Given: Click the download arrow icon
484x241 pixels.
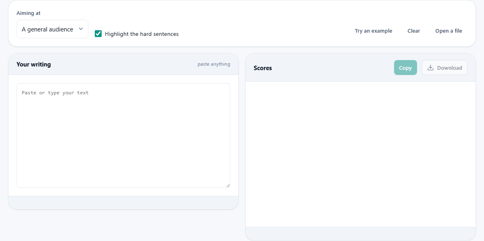Looking at the screenshot, I should coord(430,68).
